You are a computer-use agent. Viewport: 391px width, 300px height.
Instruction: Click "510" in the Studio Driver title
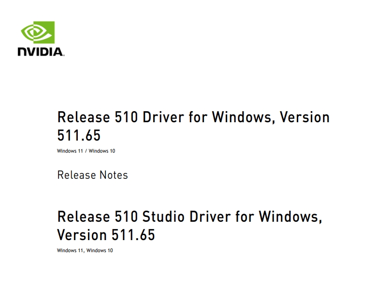(x=126, y=216)
